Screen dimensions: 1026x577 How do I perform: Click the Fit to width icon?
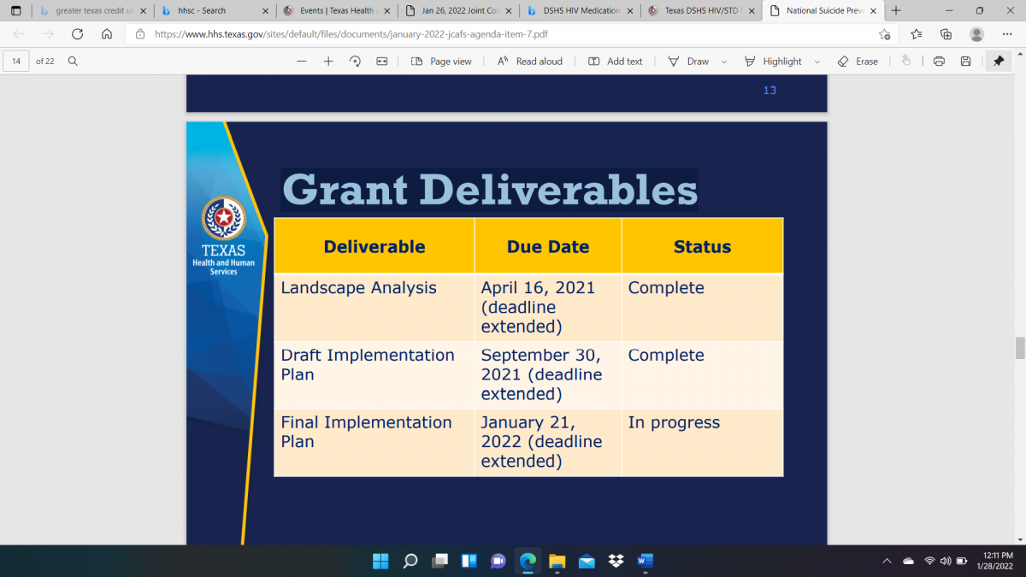pos(381,62)
